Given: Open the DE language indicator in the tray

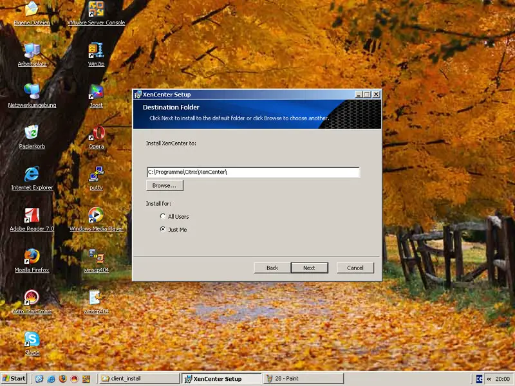Looking at the screenshot, I should [479, 379].
